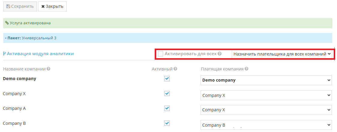
Task: Toggle the active checkbox for Company X
Action: coord(167,93)
